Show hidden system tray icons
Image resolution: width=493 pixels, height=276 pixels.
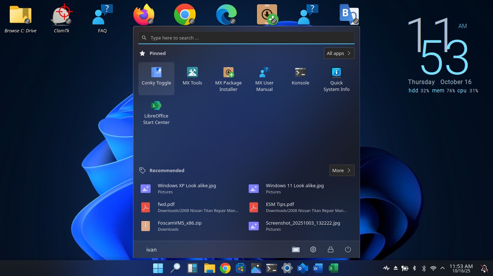coord(443,268)
